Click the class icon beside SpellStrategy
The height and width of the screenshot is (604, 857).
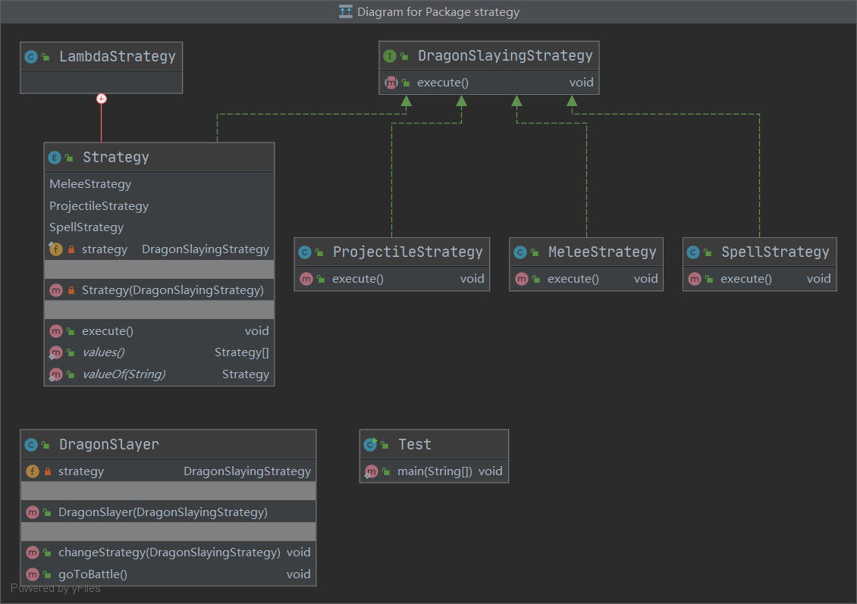tap(693, 252)
